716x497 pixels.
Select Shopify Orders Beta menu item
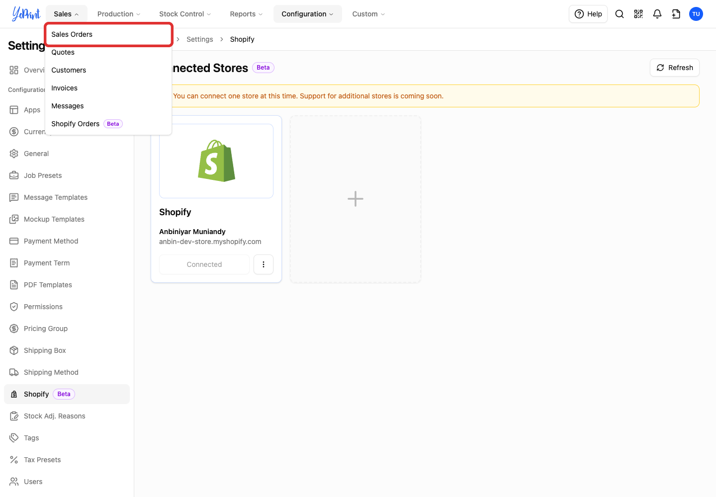click(108, 124)
